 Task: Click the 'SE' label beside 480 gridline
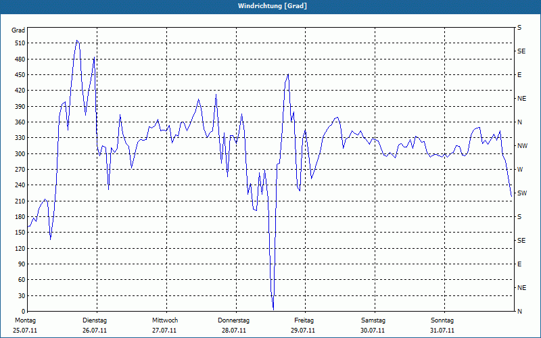click(521, 51)
